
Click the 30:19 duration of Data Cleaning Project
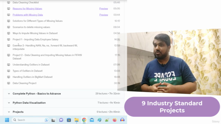click(x=117, y=83)
